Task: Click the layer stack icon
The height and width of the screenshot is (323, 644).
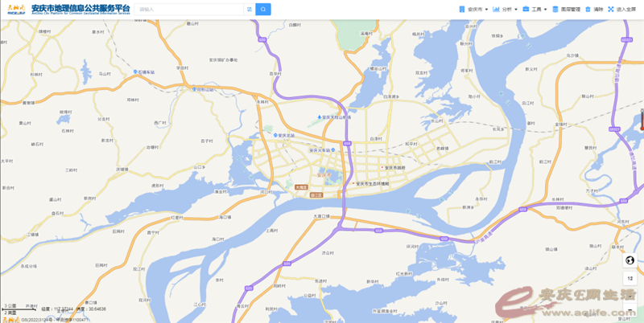Action: click(555, 9)
